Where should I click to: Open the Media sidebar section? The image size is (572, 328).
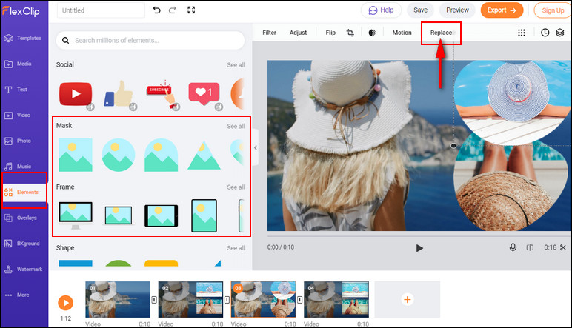[x=19, y=64]
